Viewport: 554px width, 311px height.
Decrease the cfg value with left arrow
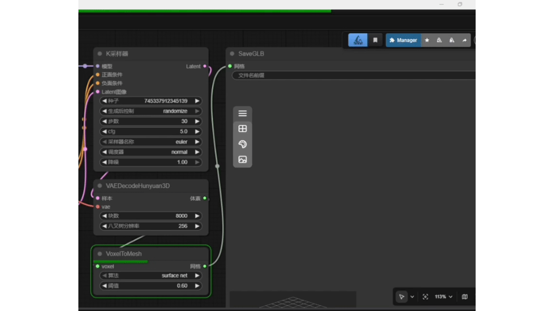point(104,132)
